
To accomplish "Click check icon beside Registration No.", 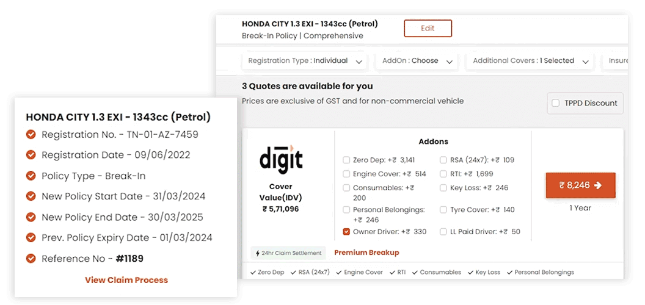I will click(31, 134).
